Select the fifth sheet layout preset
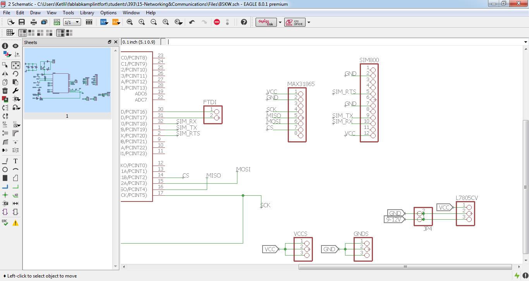Viewport: 529px width, 281px height. point(60,33)
